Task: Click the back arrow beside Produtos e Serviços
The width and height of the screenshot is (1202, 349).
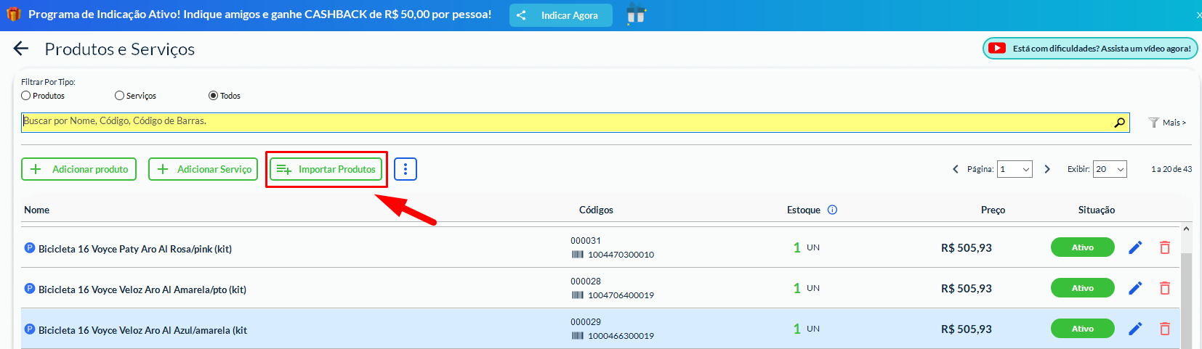Action: click(21, 49)
